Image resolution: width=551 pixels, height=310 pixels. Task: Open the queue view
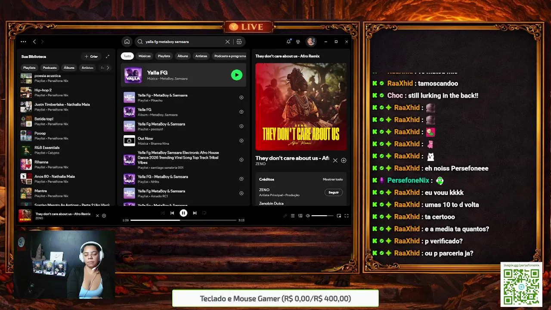pyautogui.click(x=293, y=216)
